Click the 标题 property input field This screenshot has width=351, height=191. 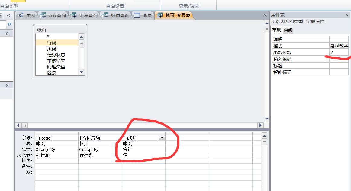pyautogui.click(x=339, y=66)
